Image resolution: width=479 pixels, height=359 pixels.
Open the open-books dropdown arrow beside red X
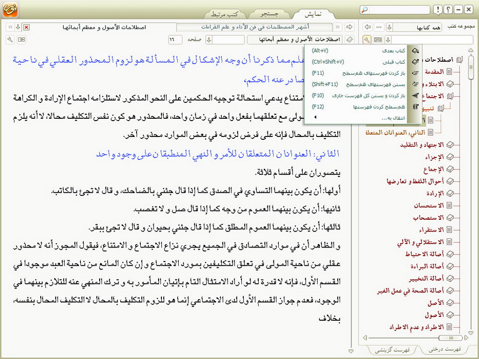click(18, 27)
